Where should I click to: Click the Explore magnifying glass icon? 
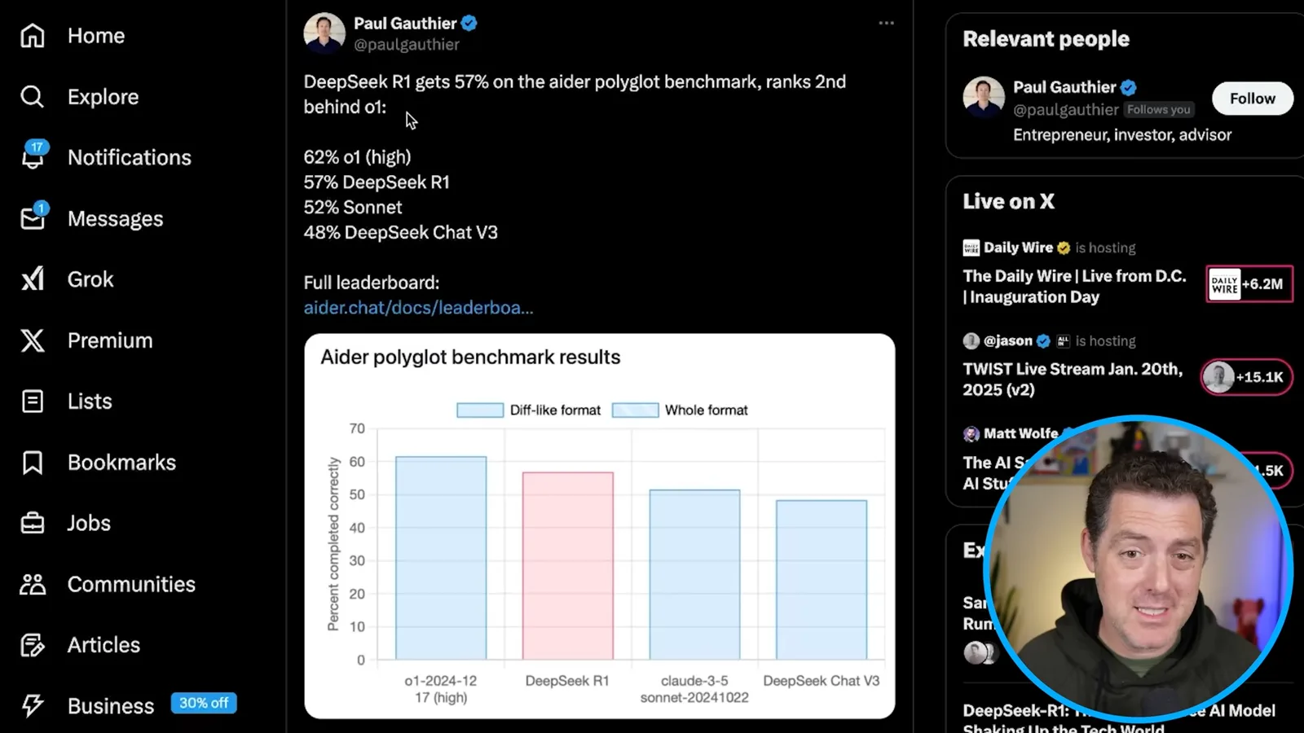click(x=33, y=97)
